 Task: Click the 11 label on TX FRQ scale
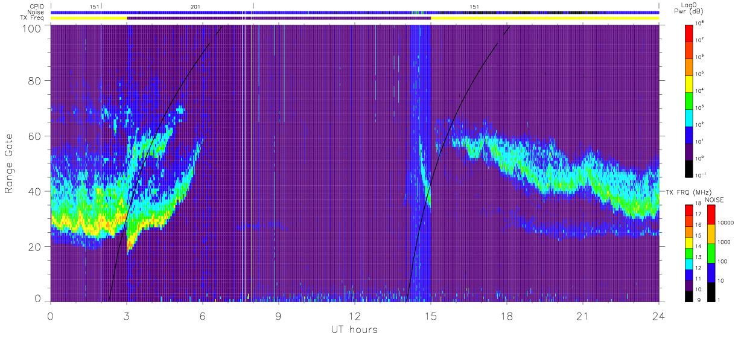[x=699, y=280]
